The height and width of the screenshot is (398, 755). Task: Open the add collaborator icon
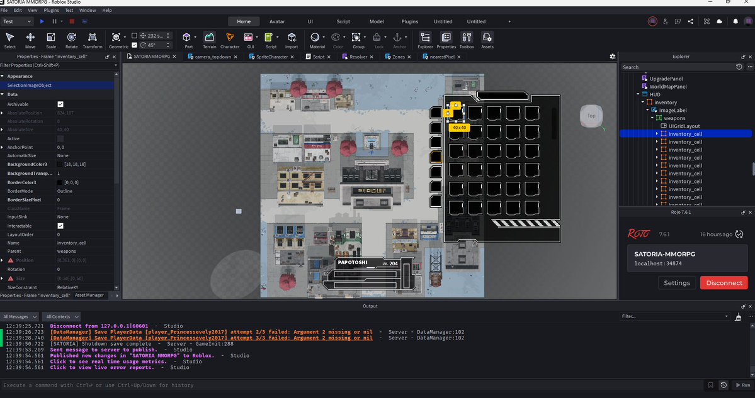(x=666, y=21)
